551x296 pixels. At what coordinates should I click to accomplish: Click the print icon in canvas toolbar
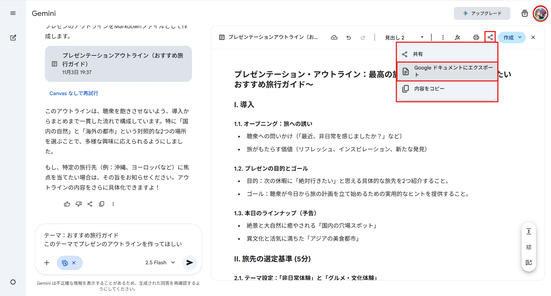click(476, 37)
